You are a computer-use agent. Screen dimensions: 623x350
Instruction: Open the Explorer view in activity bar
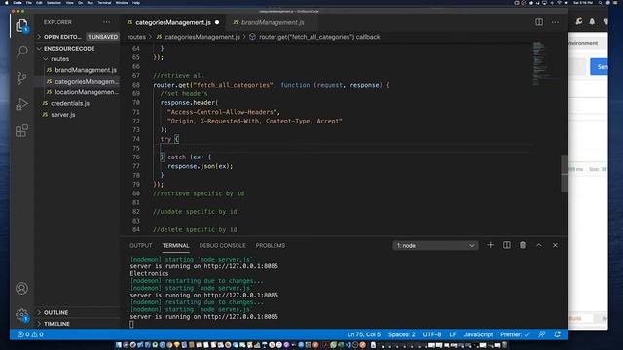click(21, 26)
